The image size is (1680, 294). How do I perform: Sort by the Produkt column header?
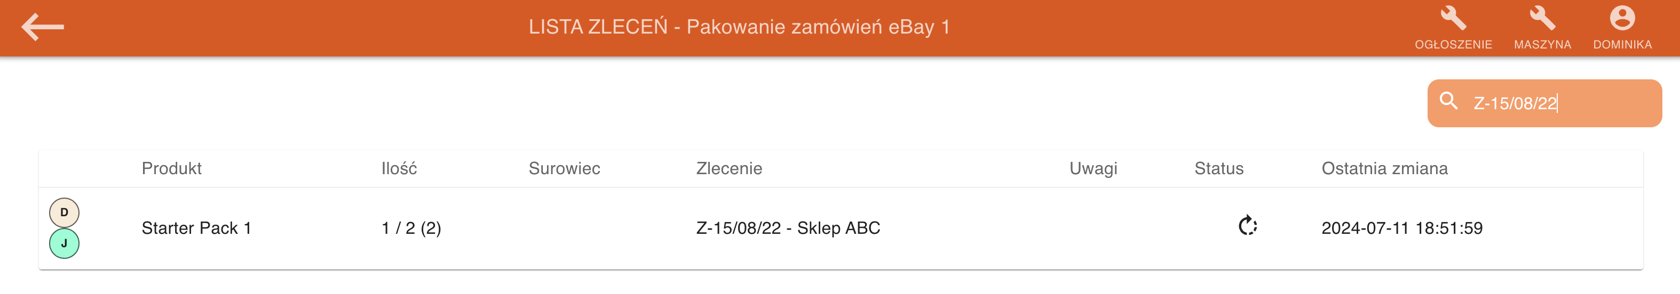171,168
